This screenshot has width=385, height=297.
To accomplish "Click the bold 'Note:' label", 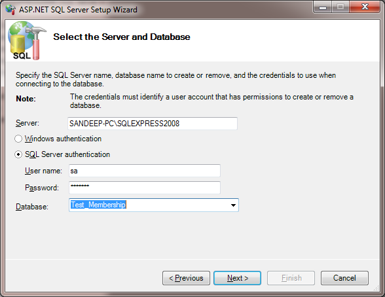I will tap(26, 99).
